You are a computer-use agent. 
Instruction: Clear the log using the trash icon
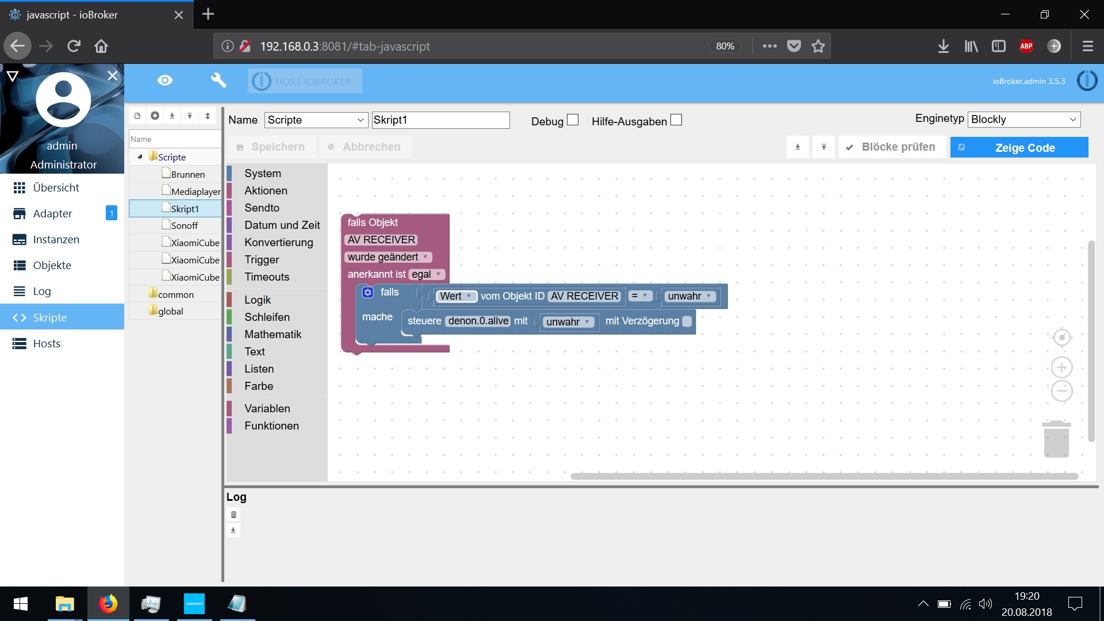pyautogui.click(x=233, y=515)
